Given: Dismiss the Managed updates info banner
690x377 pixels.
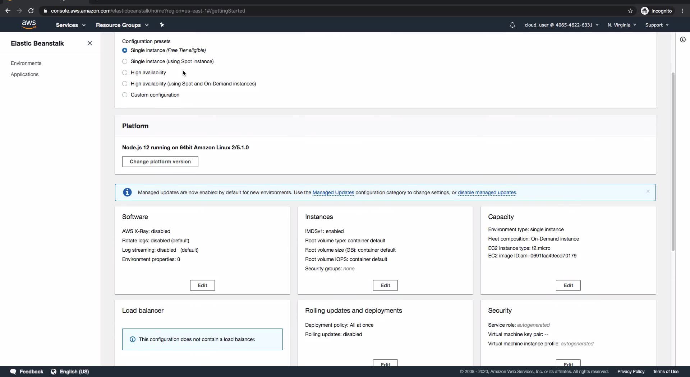Looking at the screenshot, I should 648,191.
